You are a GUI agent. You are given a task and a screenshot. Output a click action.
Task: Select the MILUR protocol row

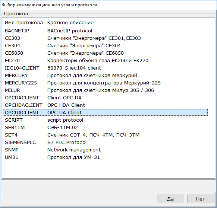pos(105,90)
